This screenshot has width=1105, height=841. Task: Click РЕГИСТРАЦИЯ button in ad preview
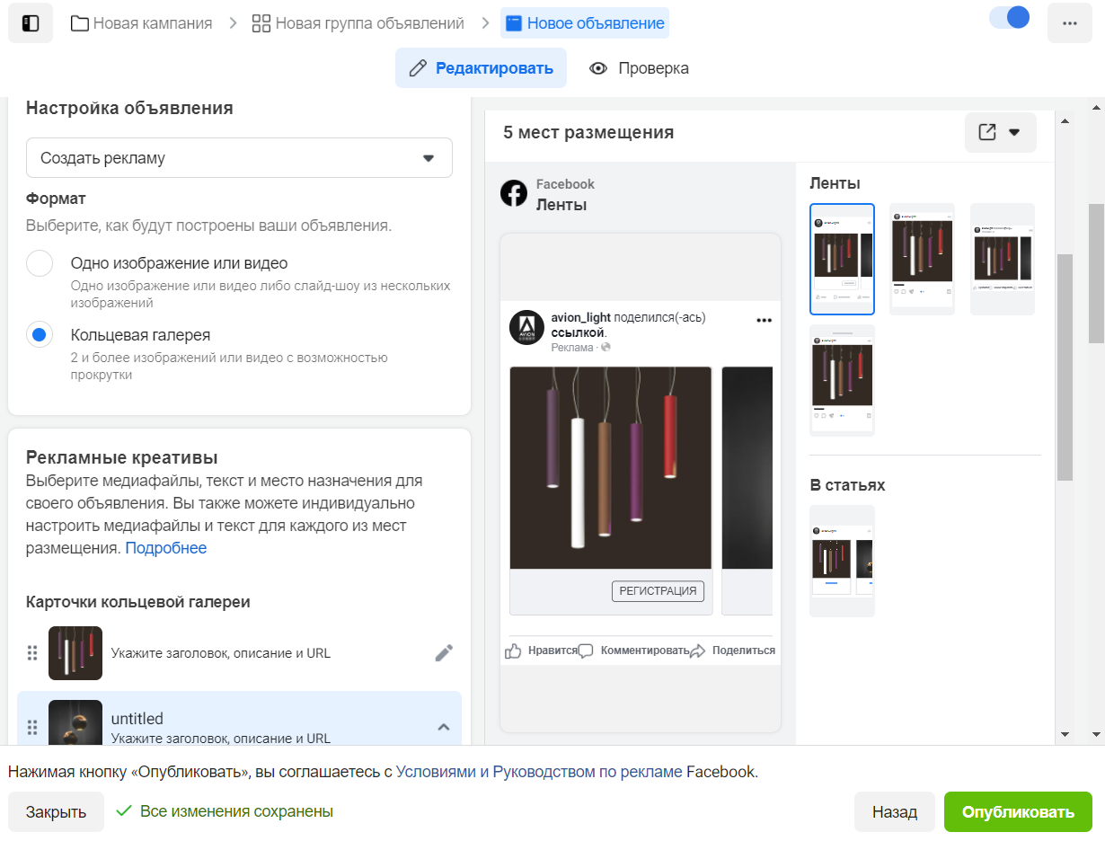[659, 591]
